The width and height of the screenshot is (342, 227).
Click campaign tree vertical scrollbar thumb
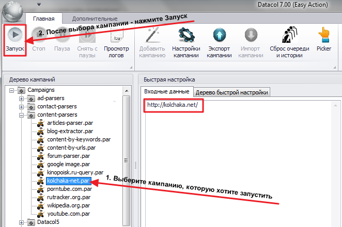pyautogui.click(x=126, y=161)
